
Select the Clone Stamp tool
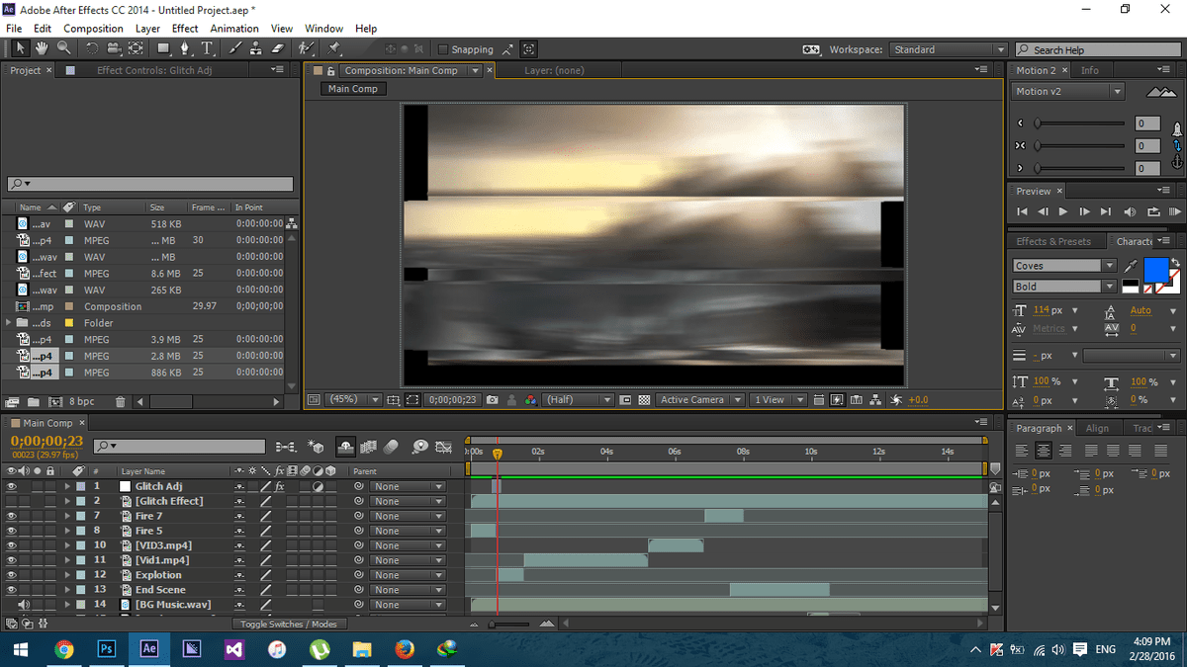pos(256,48)
